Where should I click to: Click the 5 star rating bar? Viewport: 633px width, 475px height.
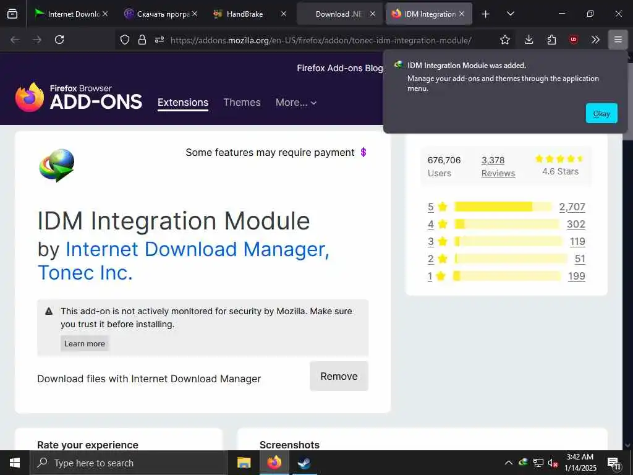point(503,207)
